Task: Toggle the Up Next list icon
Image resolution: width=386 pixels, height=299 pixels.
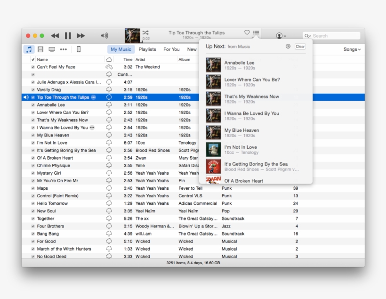Action: (x=256, y=32)
